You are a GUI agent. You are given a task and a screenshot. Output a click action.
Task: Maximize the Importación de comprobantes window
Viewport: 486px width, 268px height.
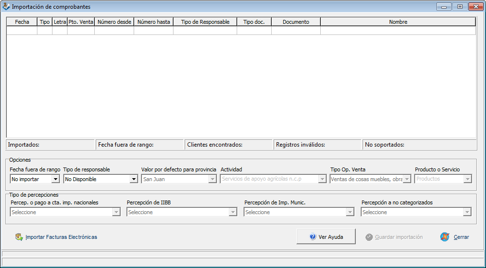click(x=459, y=7)
